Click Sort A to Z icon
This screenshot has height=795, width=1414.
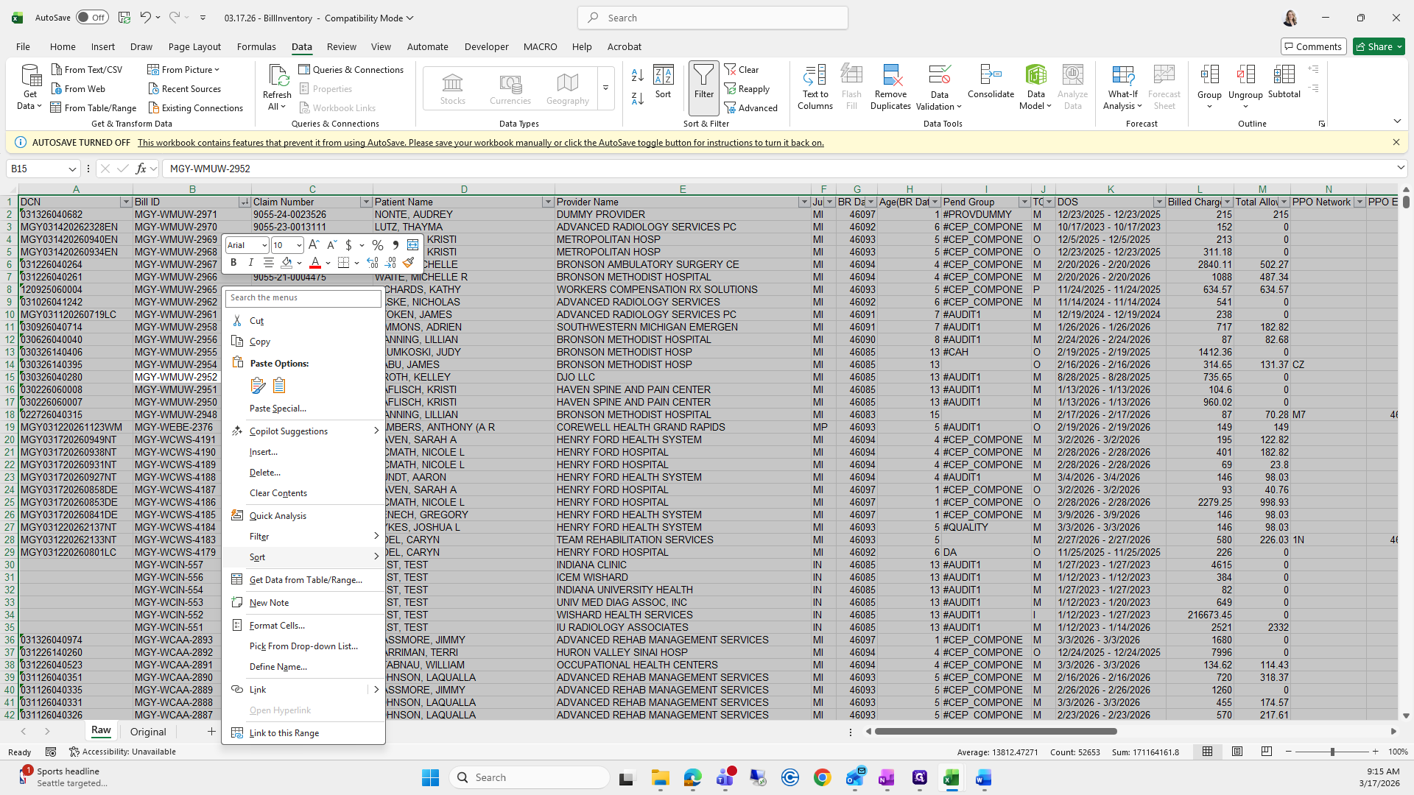pyautogui.click(x=638, y=75)
